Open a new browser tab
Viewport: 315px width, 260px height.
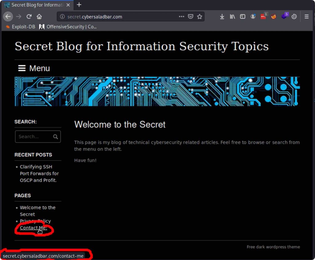79,5
